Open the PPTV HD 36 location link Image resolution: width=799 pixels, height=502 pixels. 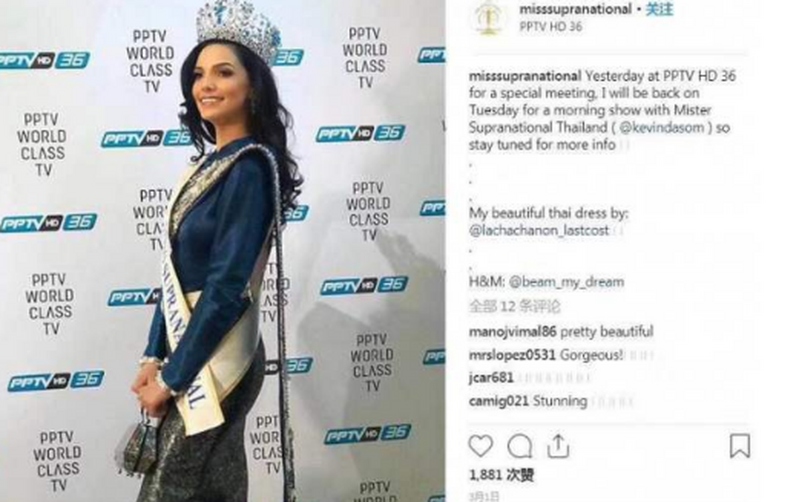[x=551, y=27]
